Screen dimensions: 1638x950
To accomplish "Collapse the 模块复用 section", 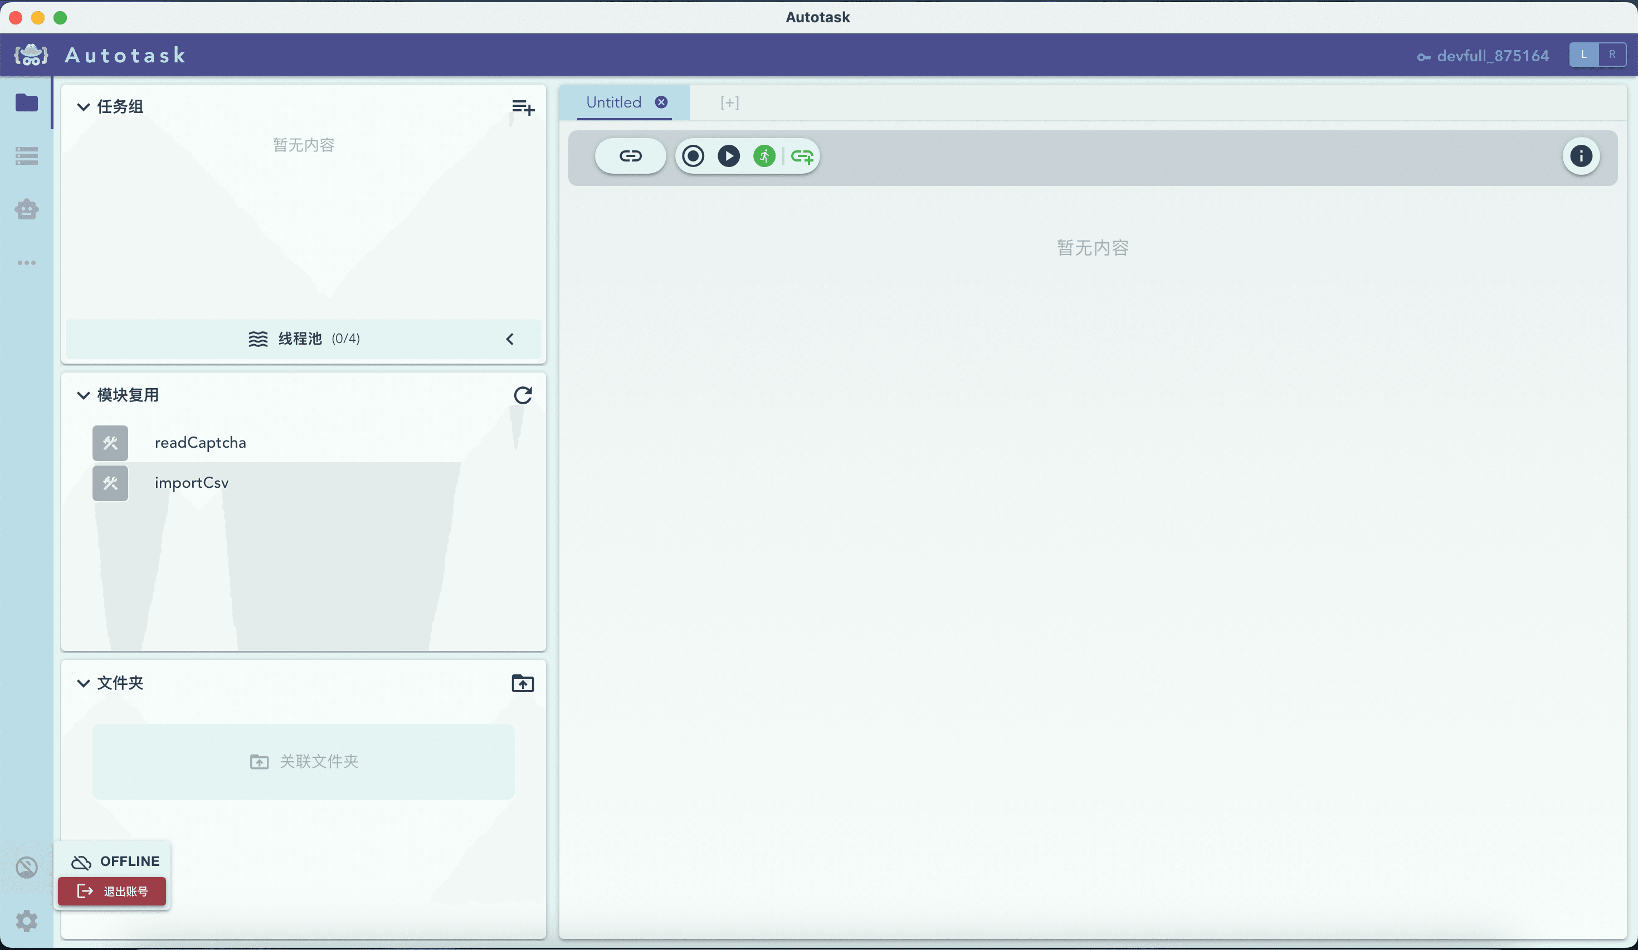I will point(83,395).
